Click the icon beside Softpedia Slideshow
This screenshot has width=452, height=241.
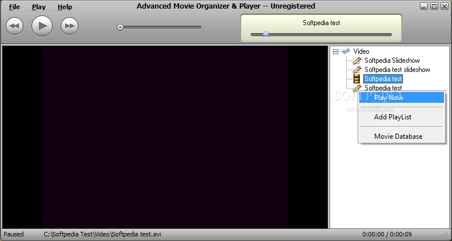pos(357,61)
